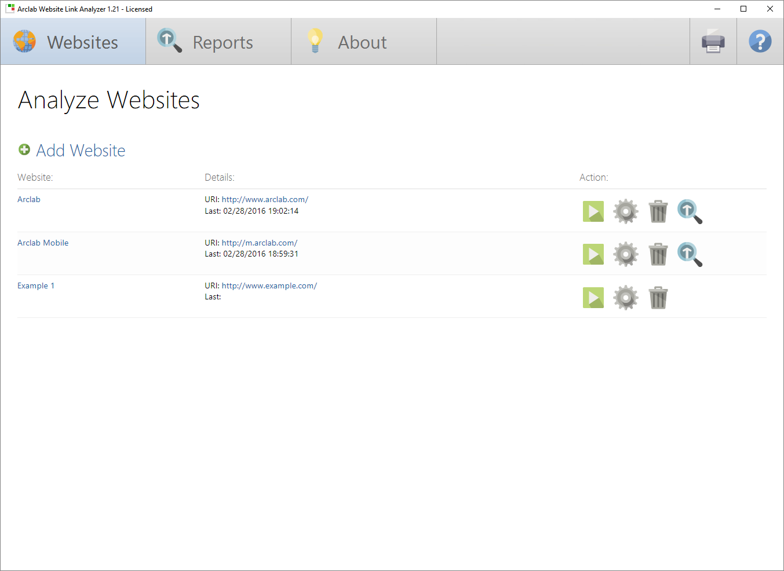
Task: Open settings gear for Arclab website
Action: click(x=626, y=211)
